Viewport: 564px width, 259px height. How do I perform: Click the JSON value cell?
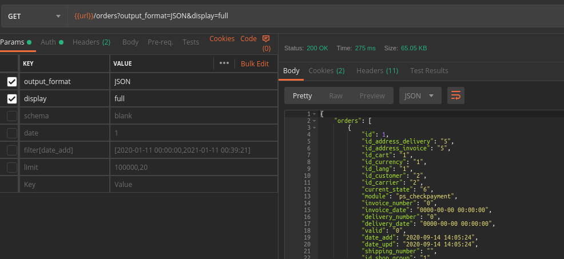(x=193, y=82)
